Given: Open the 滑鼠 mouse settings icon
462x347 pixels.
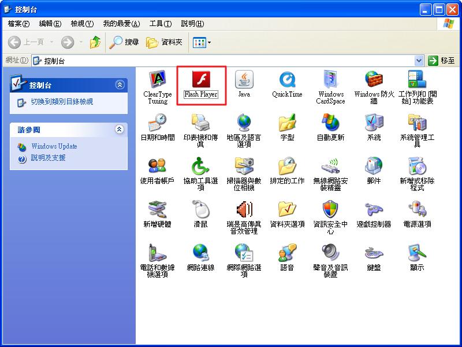Looking at the screenshot, I should pos(200,210).
